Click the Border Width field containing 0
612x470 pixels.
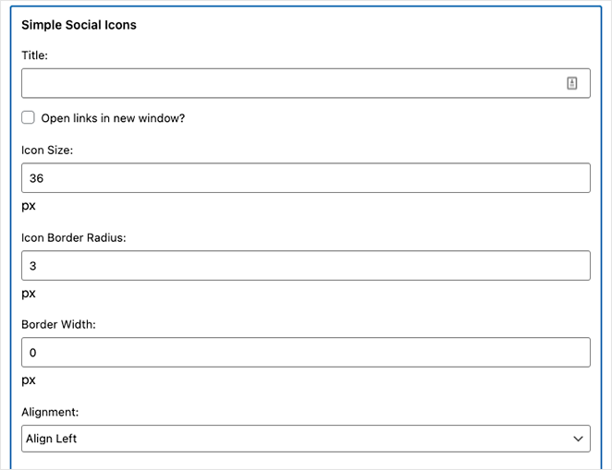click(x=306, y=353)
